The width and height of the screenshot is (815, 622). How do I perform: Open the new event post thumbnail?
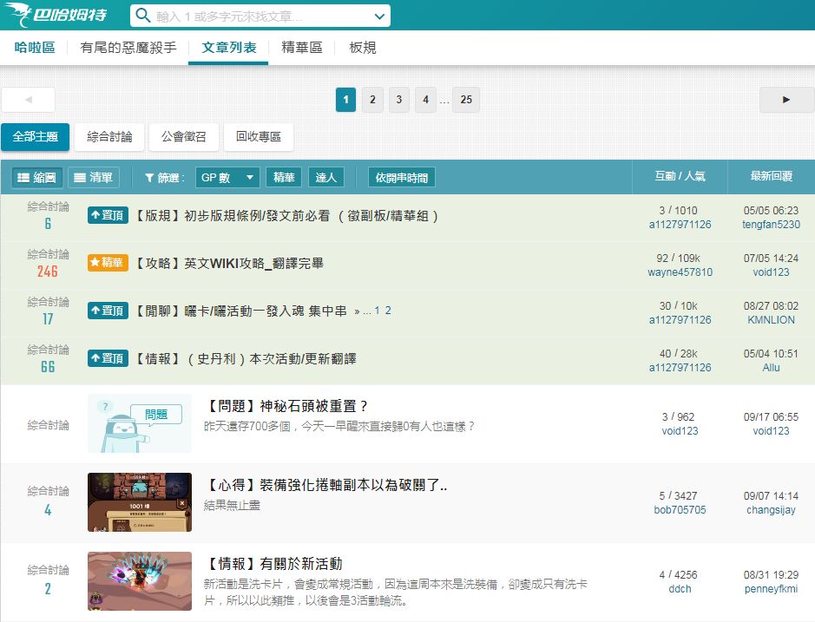(139, 580)
